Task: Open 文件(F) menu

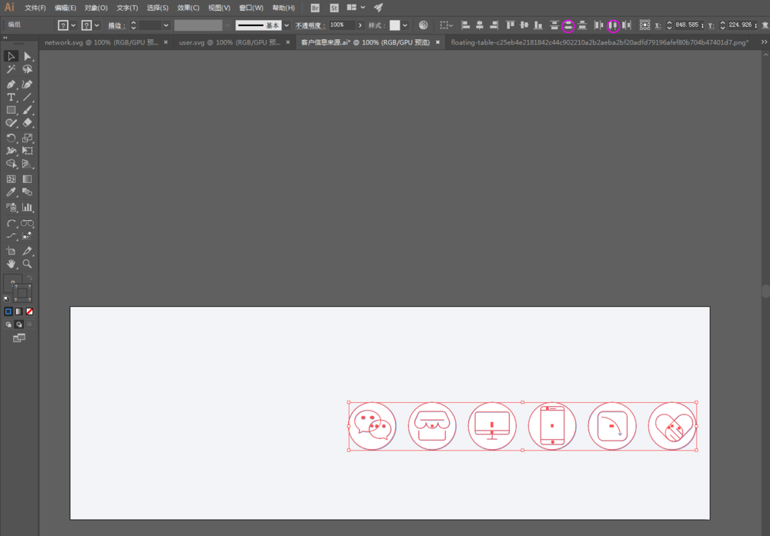Action: [x=35, y=8]
